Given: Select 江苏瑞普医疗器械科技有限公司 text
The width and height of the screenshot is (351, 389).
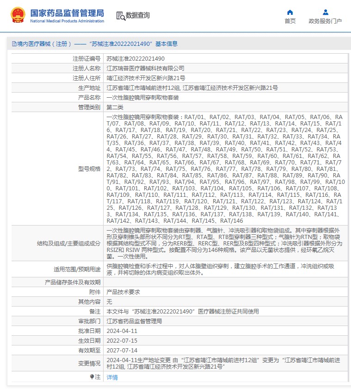Looking at the screenshot, I should tap(145, 68).
